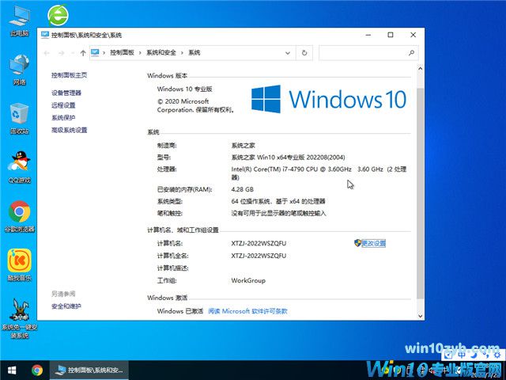Select 系统和安全 in the breadcrumb

point(161,52)
